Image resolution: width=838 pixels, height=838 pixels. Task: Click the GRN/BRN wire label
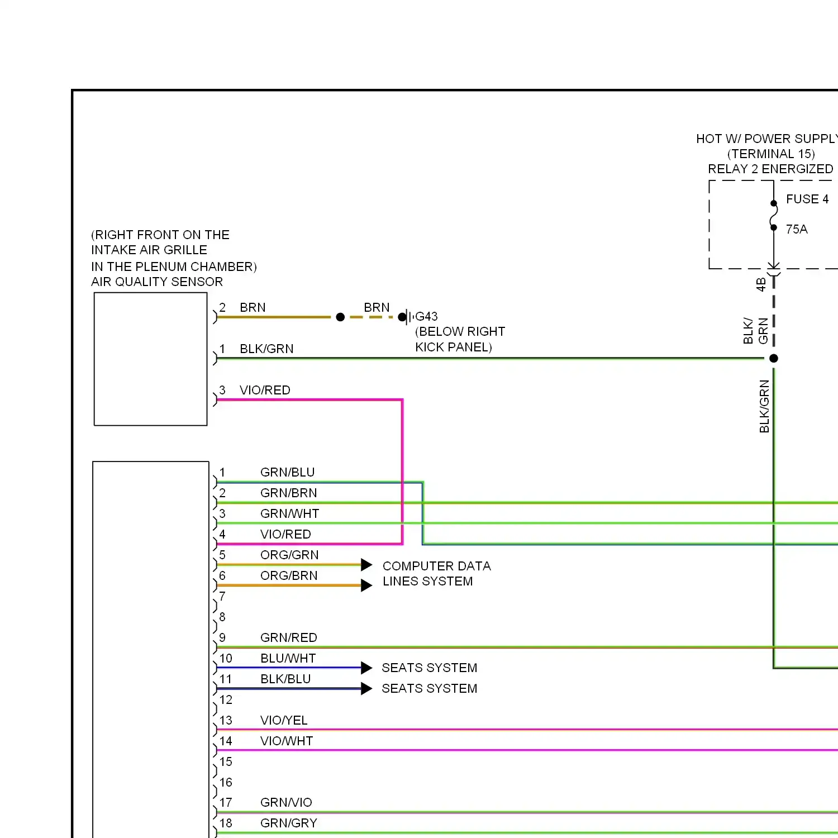(289, 493)
